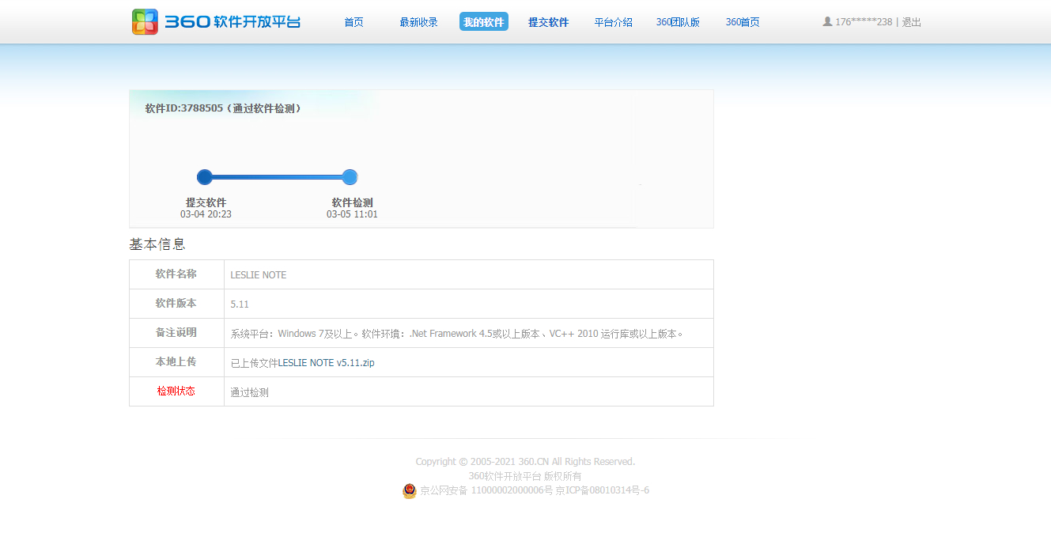The height and width of the screenshot is (552, 1051).
Task: Go to 最新收录 page
Action: (x=418, y=22)
